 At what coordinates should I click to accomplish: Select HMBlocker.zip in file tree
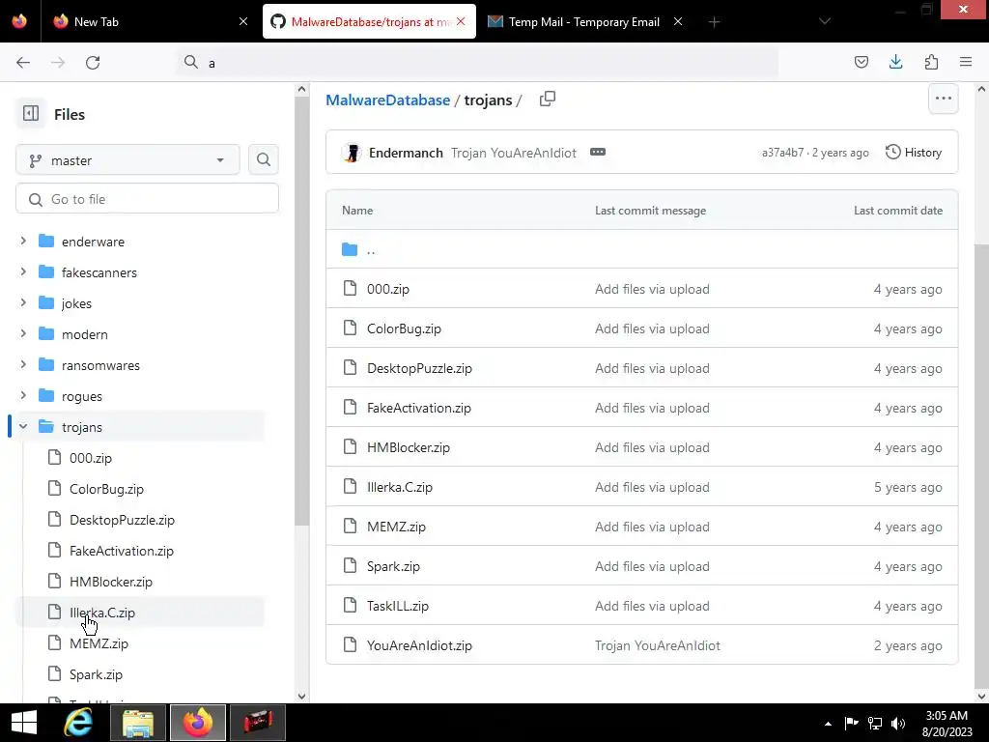[x=110, y=582]
